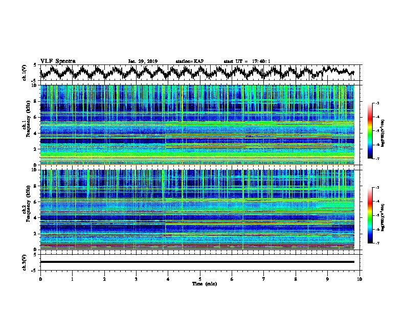This screenshot has height=313, width=405.
Task: Click the ch.2 spectrogram plot area
Action: click(x=197, y=210)
